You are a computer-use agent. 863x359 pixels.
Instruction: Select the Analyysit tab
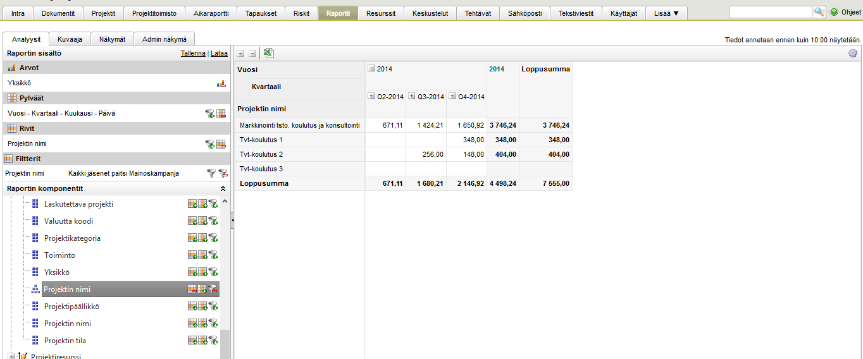26,39
